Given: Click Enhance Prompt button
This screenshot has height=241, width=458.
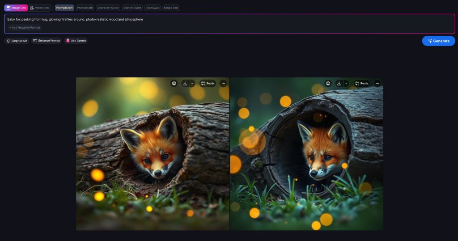Looking at the screenshot, I should click(x=47, y=41).
